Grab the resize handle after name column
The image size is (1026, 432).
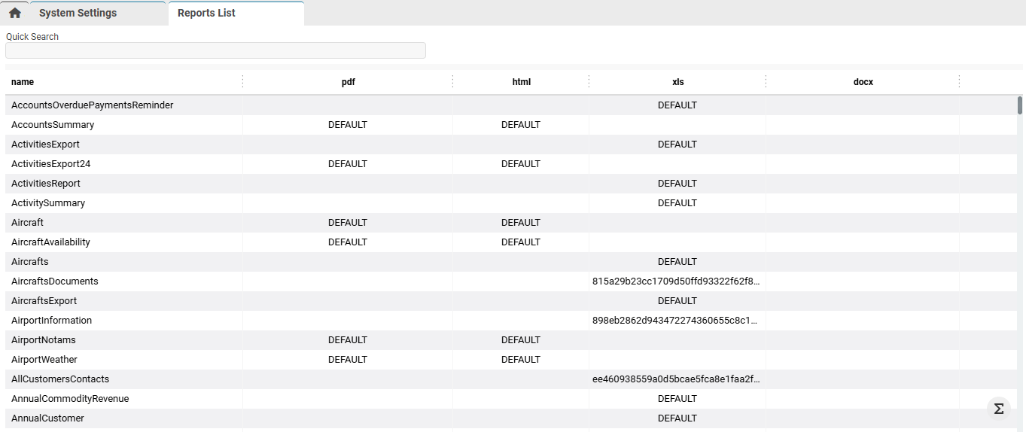(x=242, y=82)
